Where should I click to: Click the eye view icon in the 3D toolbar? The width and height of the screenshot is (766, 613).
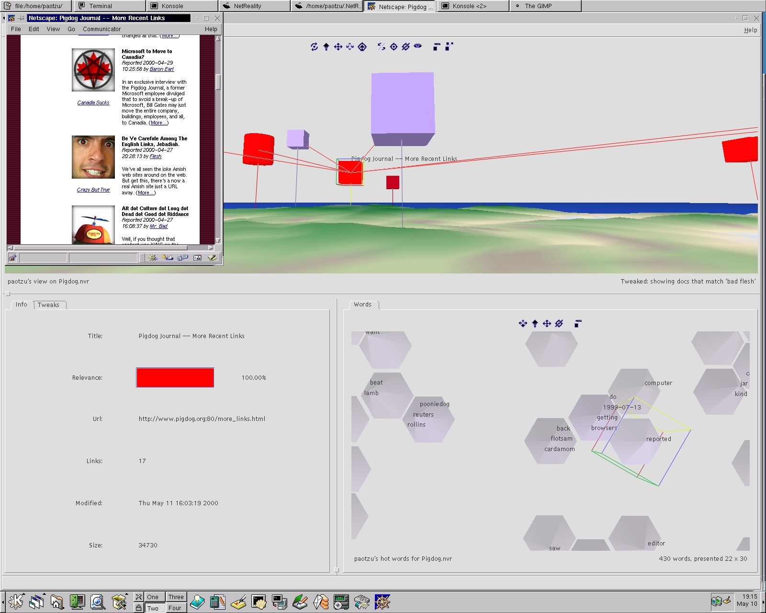pos(418,46)
